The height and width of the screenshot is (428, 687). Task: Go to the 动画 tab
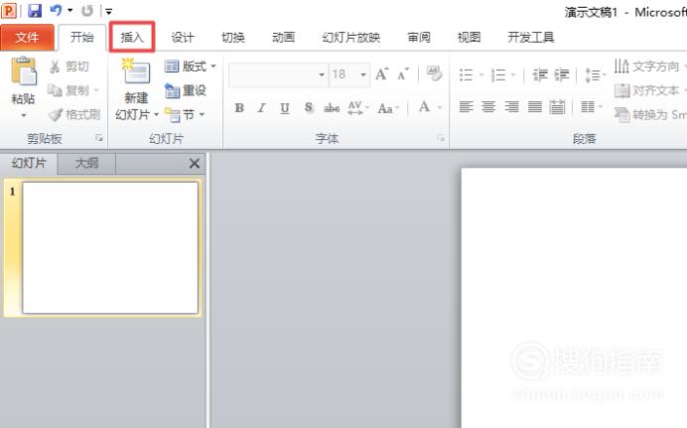click(x=284, y=38)
